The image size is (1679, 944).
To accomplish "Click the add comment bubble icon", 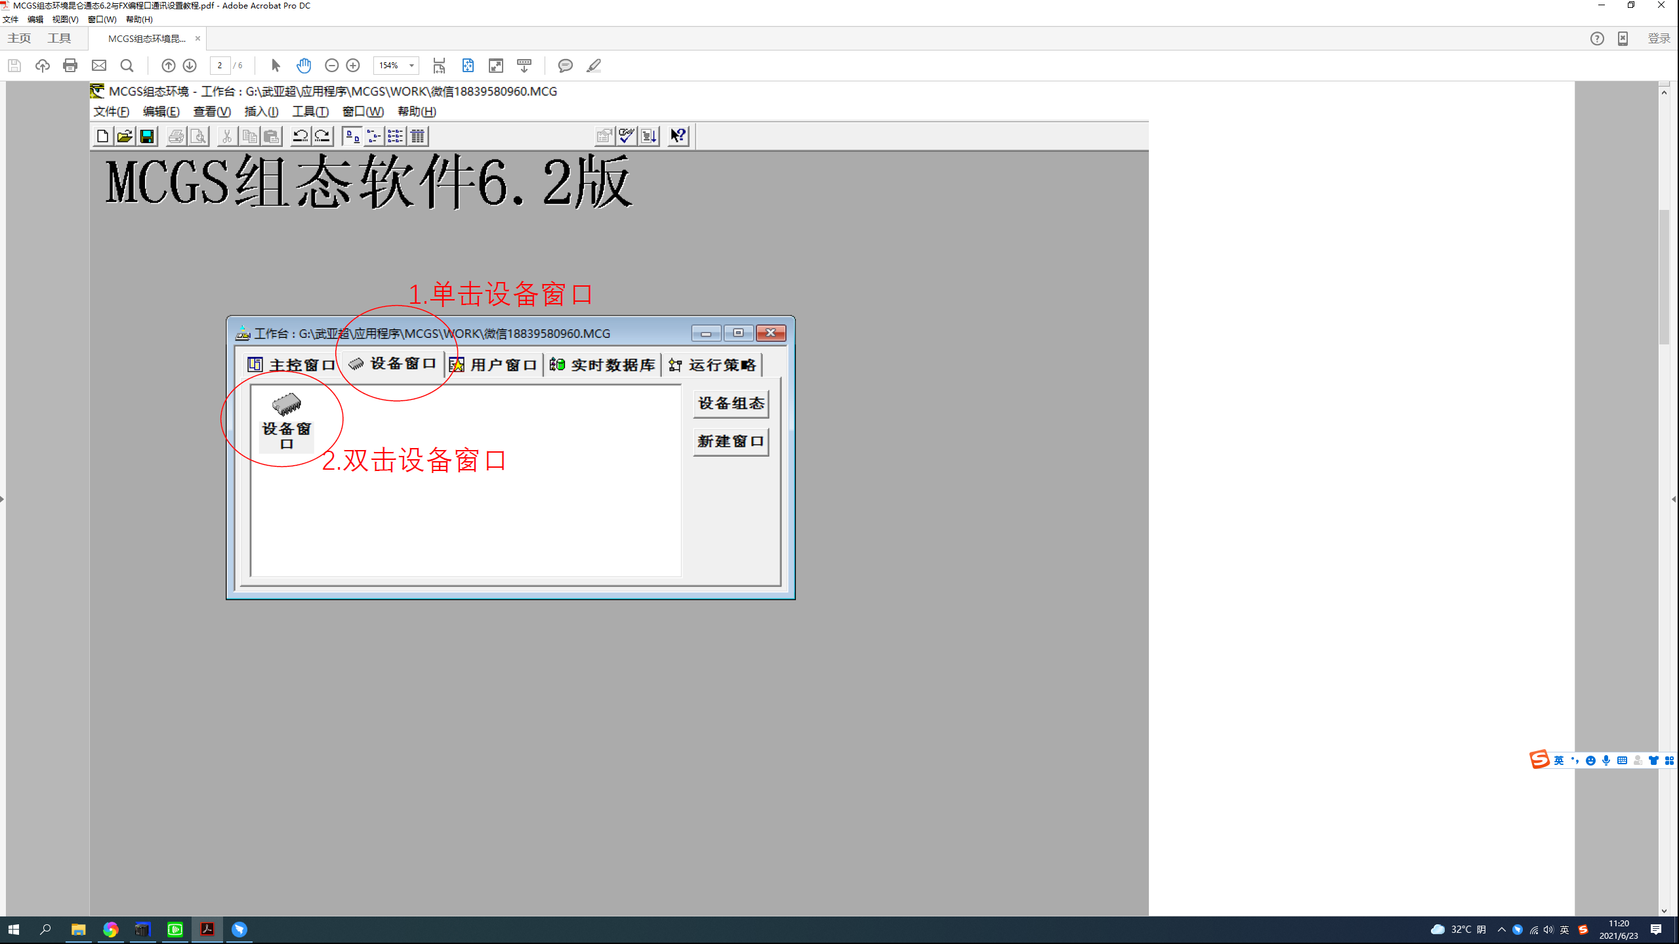I will (x=565, y=66).
